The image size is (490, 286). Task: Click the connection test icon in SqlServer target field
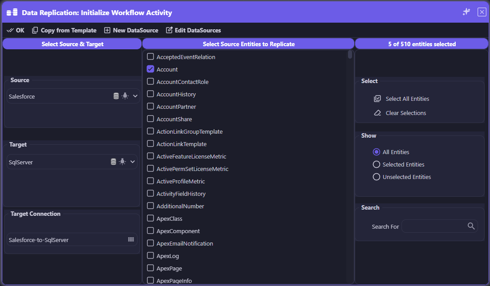[x=122, y=162]
